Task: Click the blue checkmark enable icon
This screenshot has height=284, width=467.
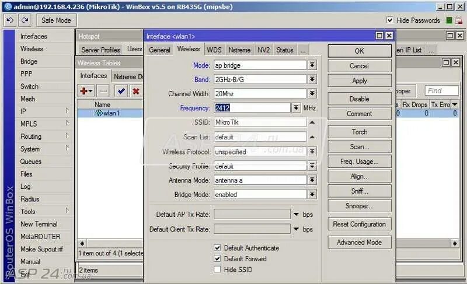Action: 121,91
